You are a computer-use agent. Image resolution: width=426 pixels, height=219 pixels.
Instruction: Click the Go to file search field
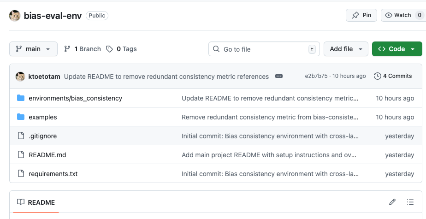(264, 49)
